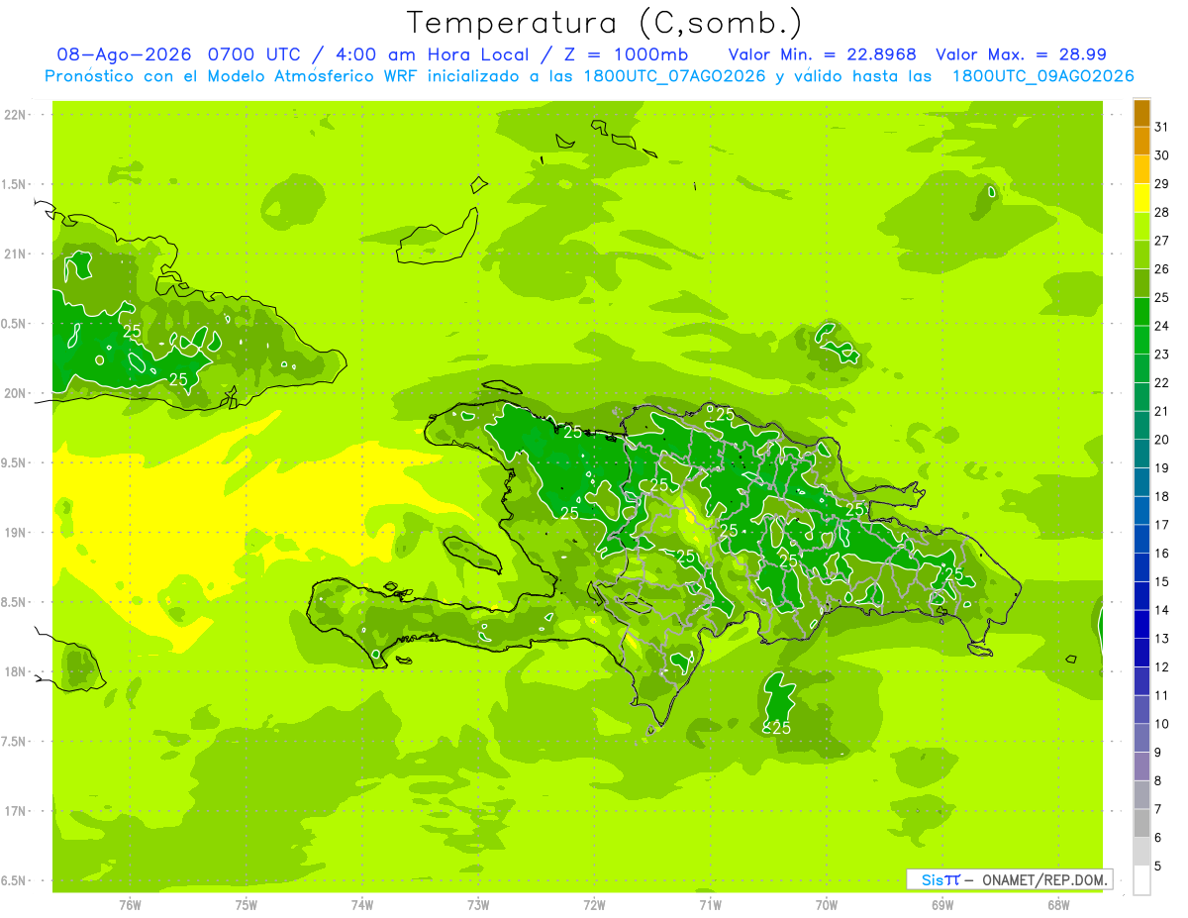Pick the orange swatch between 30 and 31
Viewport: 1188px width, 918px height.
tap(1141, 142)
